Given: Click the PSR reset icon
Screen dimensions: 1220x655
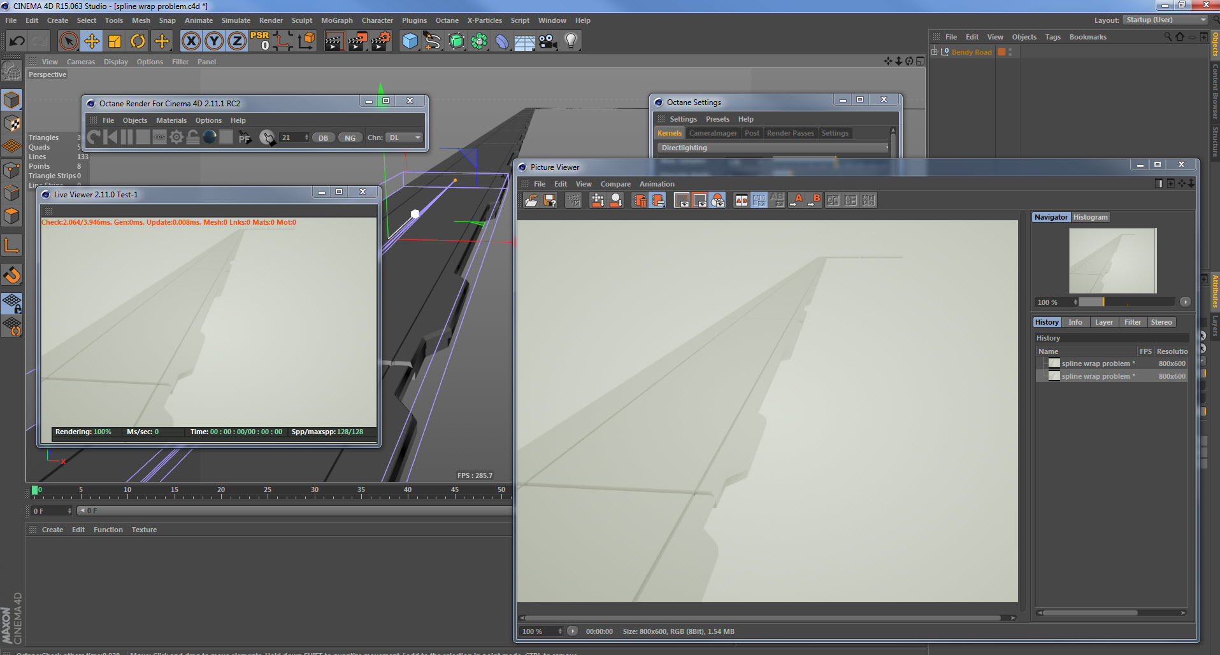Looking at the screenshot, I should (260, 41).
